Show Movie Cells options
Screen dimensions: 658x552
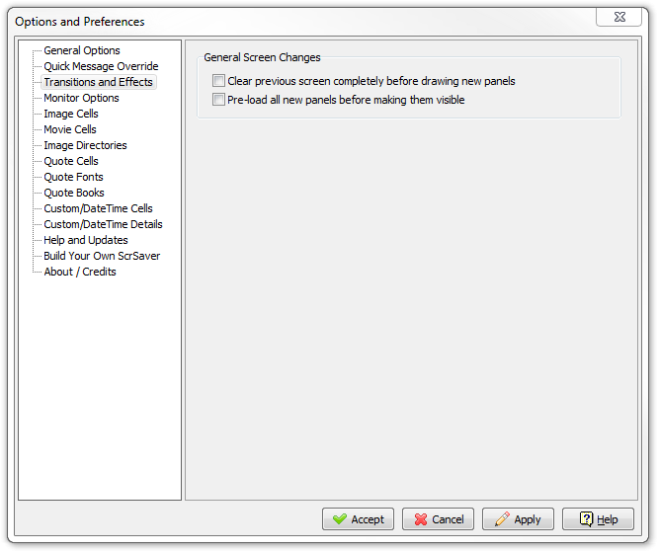pyautogui.click(x=70, y=129)
